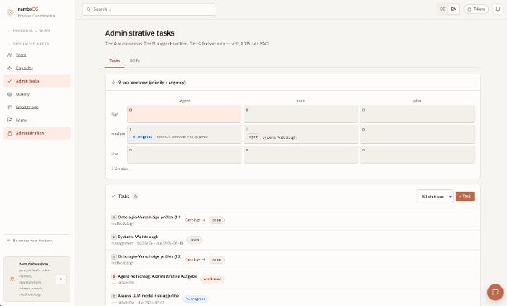Click the Search input field
Viewport: 507px width, 306px height.
click(x=149, y=9)
